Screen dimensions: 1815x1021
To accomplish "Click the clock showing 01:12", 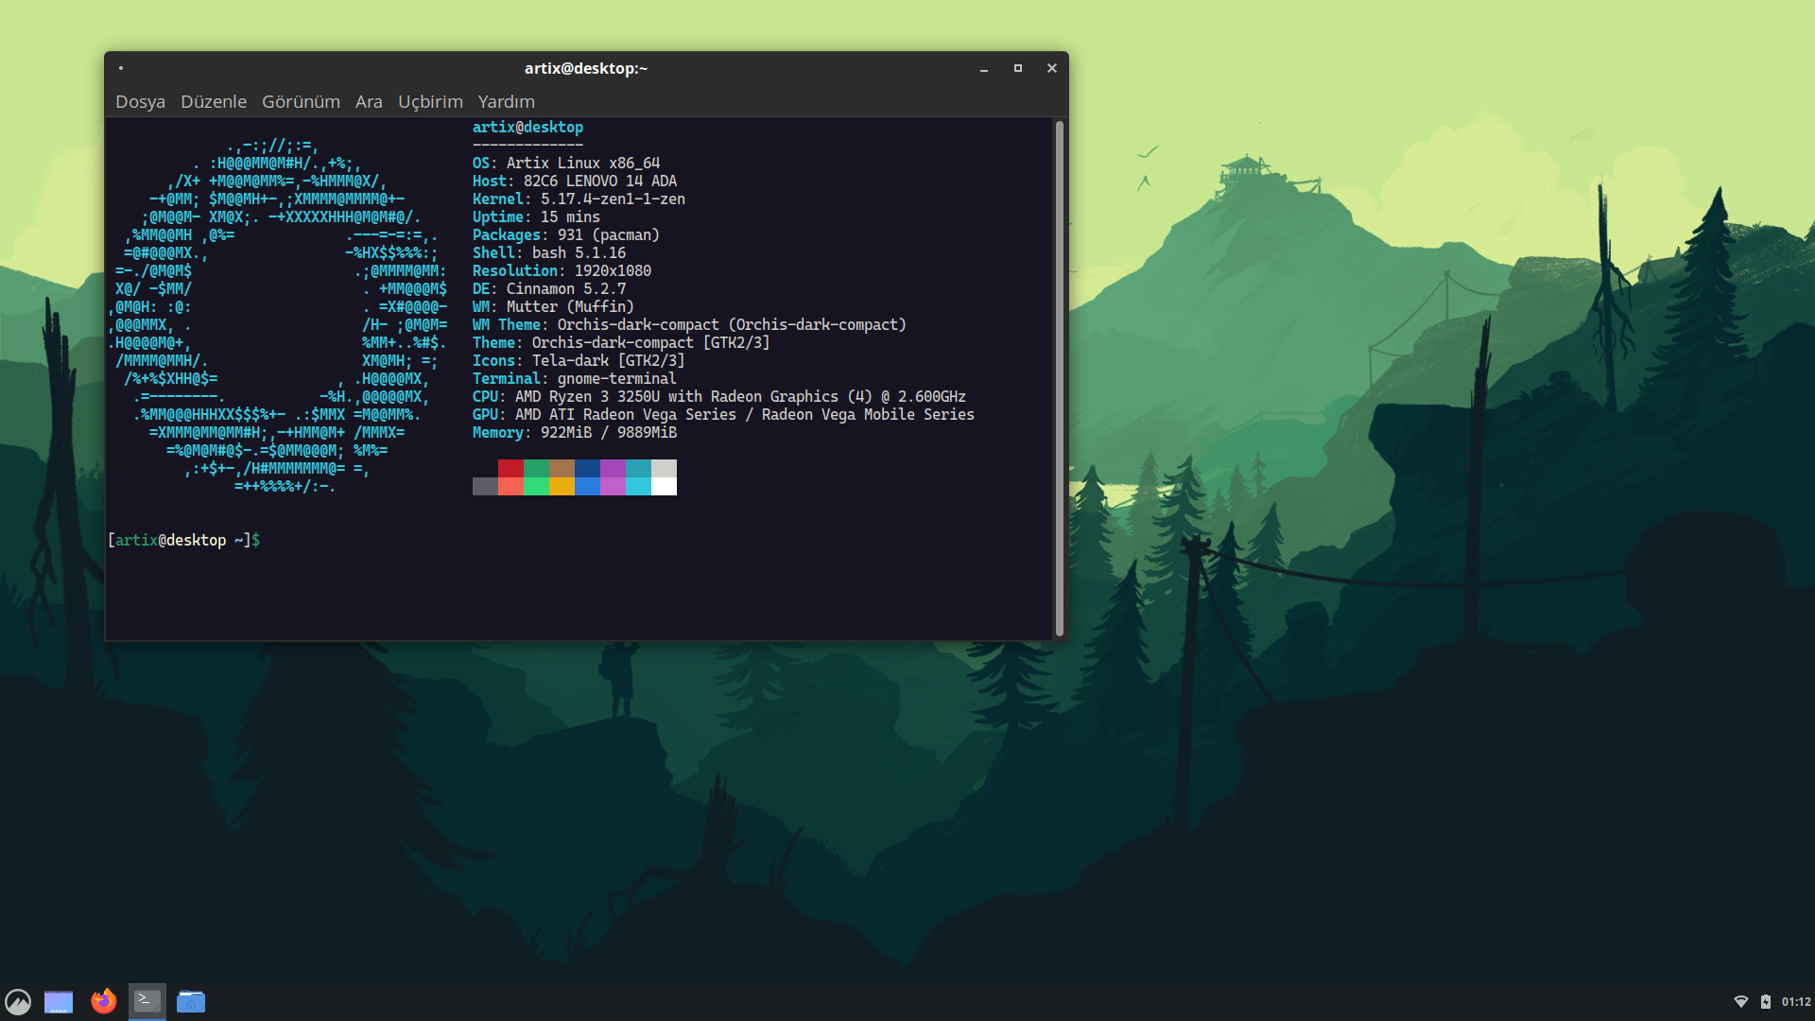I will [x=1796, y=1002].
